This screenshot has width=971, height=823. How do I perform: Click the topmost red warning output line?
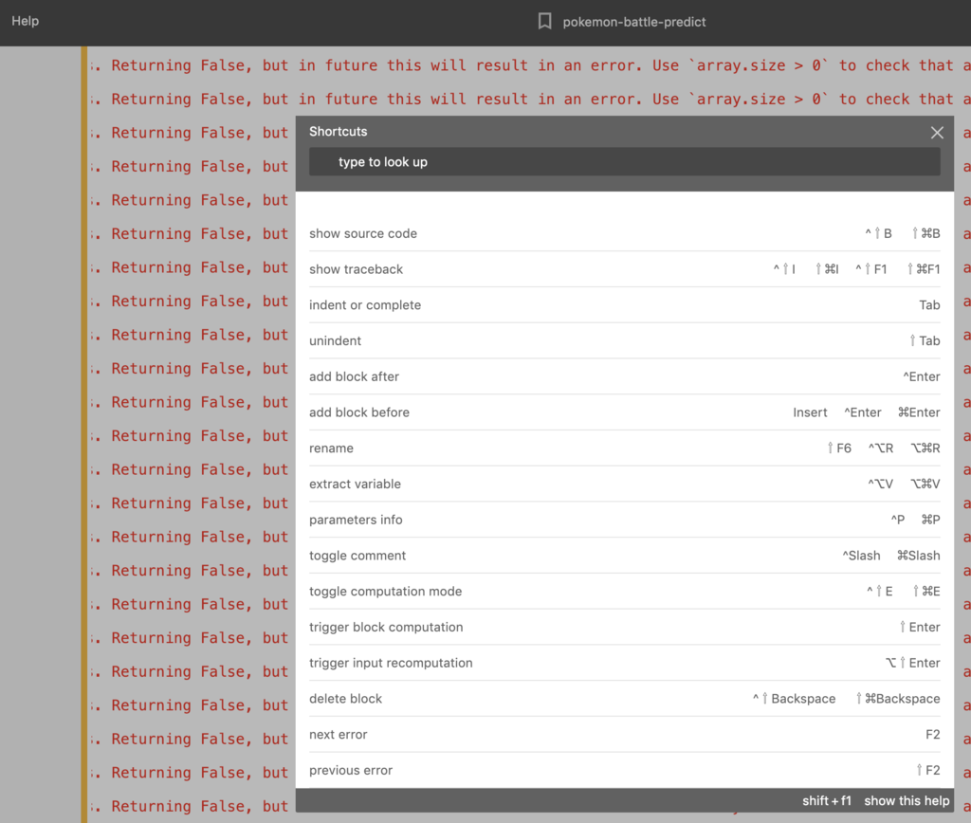click(x=529, y=65)
